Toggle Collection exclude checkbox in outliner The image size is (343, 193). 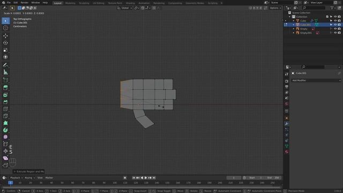327,17
